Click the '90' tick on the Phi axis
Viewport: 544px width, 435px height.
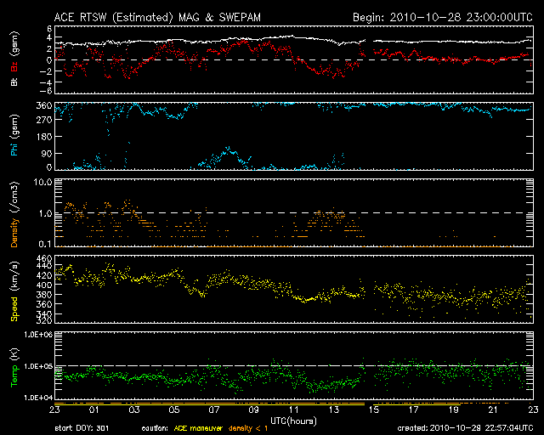[48, 153]
